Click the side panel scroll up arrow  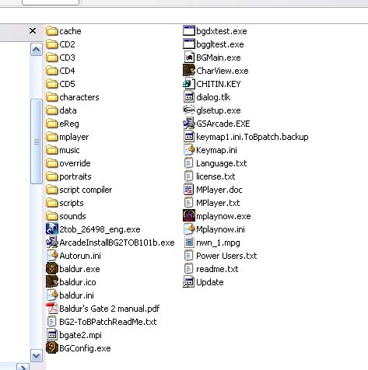click(37, 49)
